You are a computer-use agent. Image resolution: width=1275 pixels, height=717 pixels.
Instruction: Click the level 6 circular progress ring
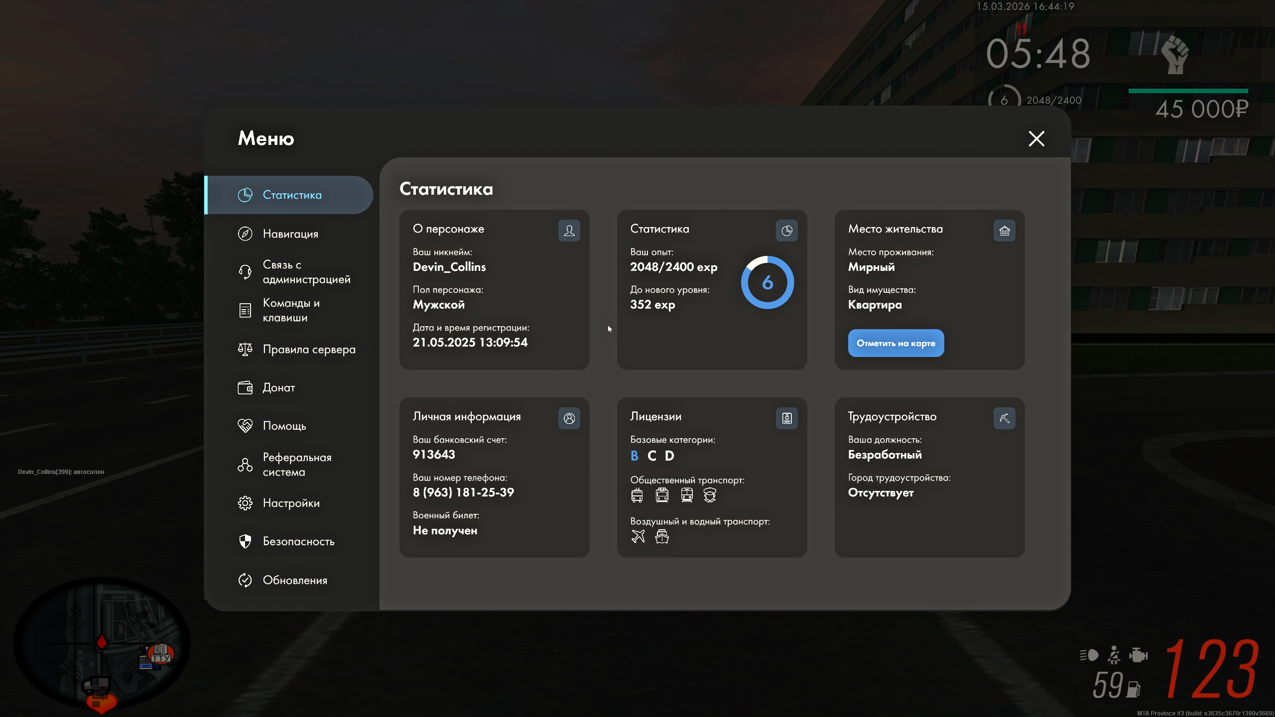(x=767, y=282)
